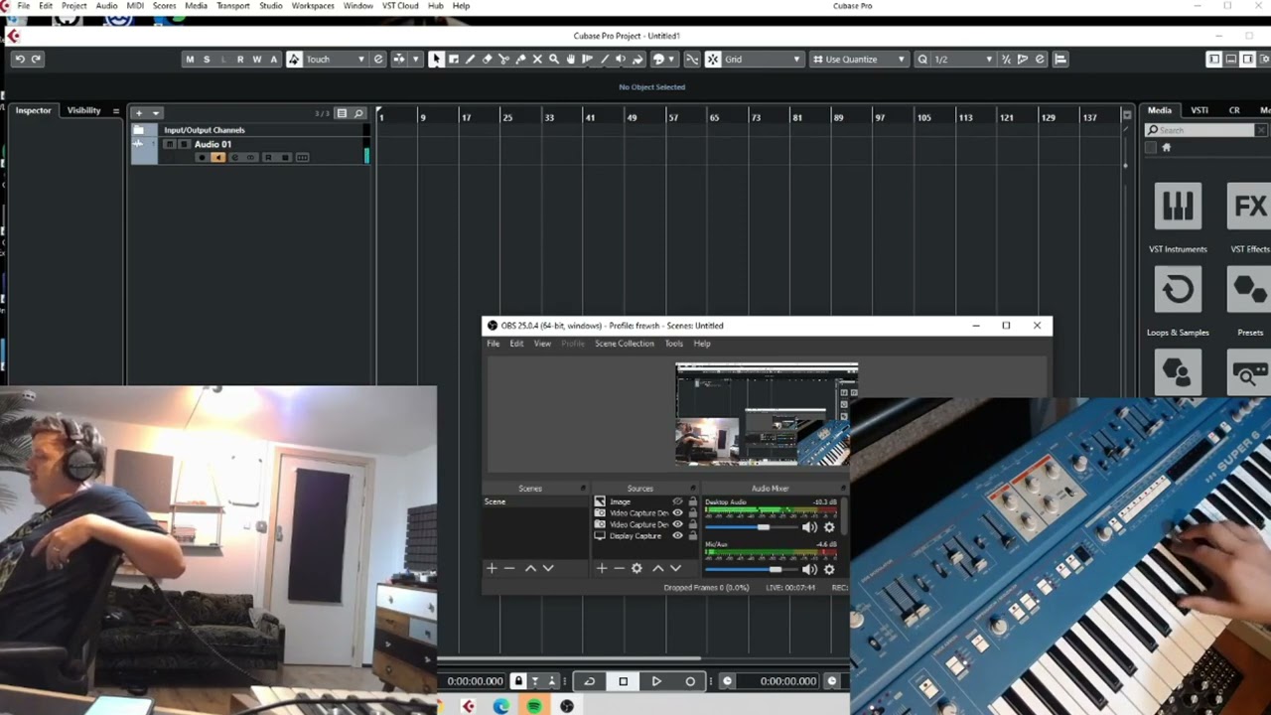Toggle global Write W automation button
This screenshot has width=1271, height=715.
click(257, 60)
